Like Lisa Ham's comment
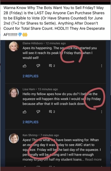This screenshot has width=111, height=171. (25, 112)
